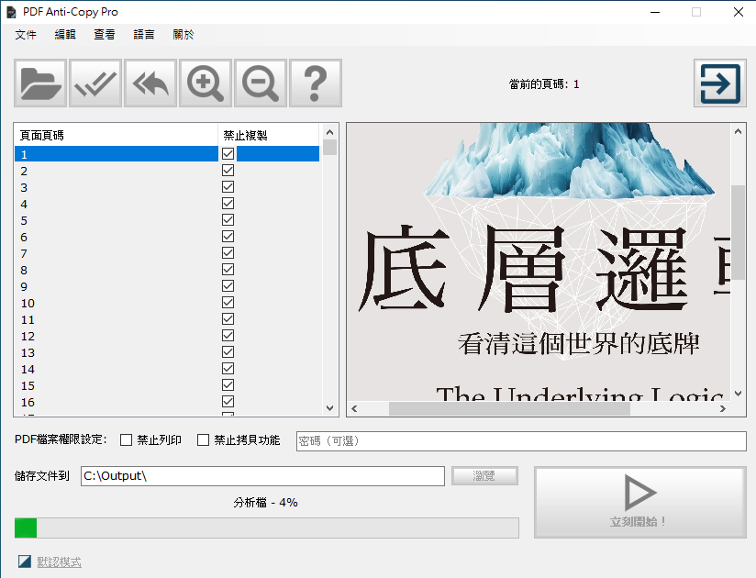Click the analysis progress bar
This screenshot has height=578, width=756.
click(267, 528)
